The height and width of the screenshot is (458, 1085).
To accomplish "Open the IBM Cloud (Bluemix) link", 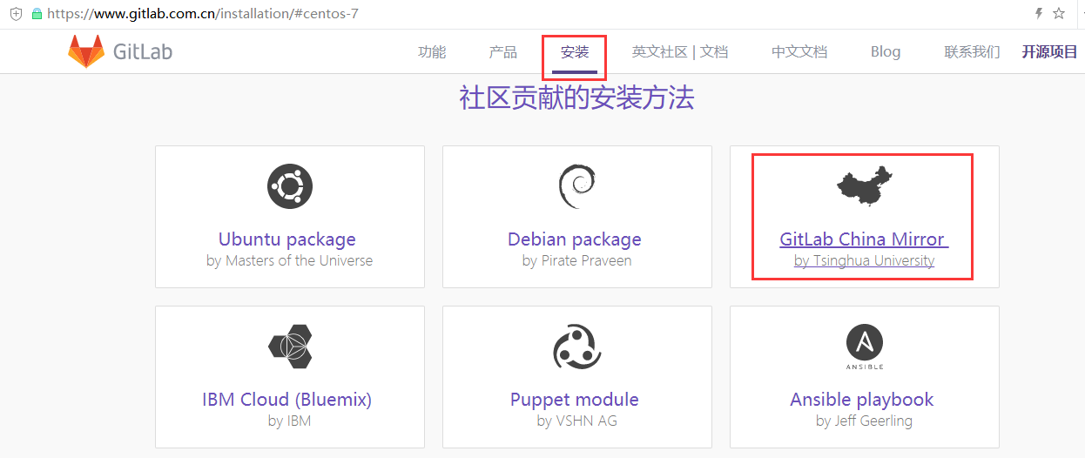I will point(287,399).
